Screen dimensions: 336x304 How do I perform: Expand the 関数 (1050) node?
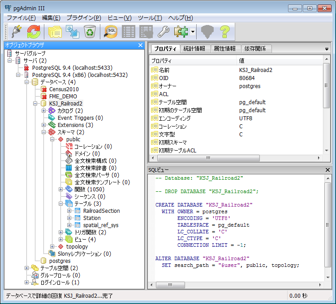click(x=60, y=190)
